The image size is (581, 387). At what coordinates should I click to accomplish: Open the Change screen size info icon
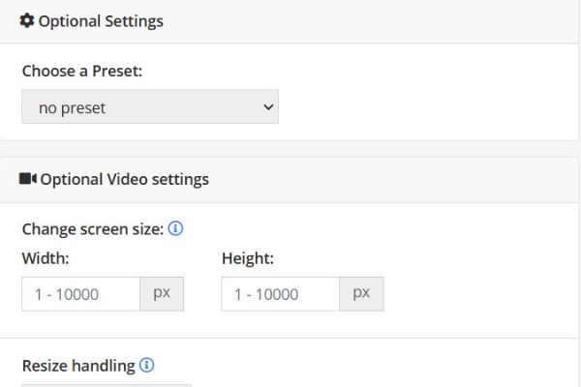(175, 228)
